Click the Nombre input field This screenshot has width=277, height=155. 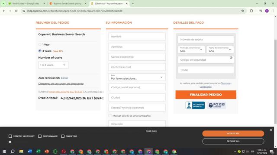137,37
